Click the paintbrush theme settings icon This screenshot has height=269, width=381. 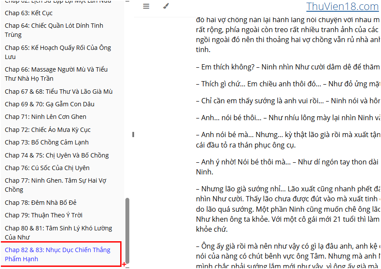coord(165,7)
